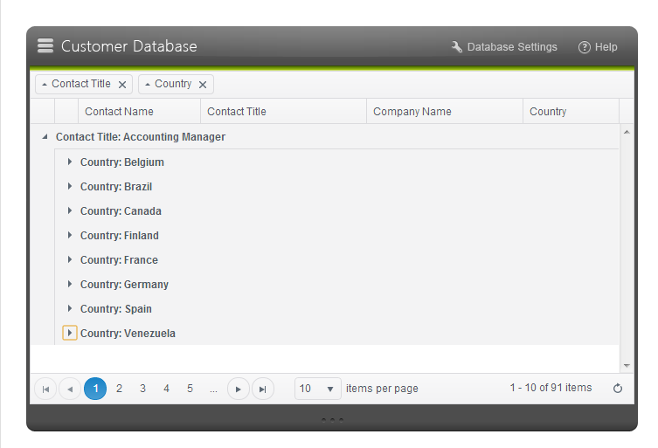Go to the previous page

point(70,389)
